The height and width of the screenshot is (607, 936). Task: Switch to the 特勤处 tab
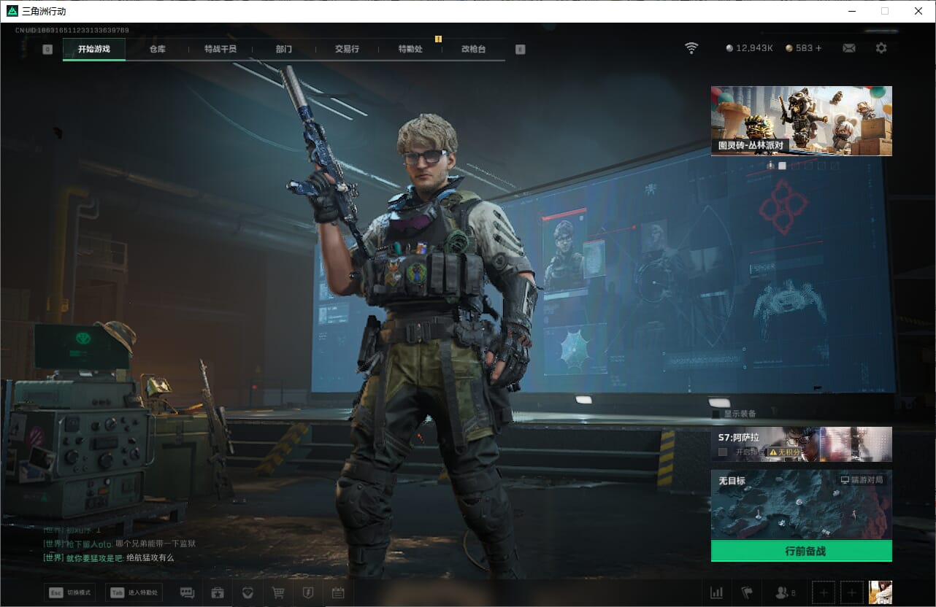coord(410,49)
